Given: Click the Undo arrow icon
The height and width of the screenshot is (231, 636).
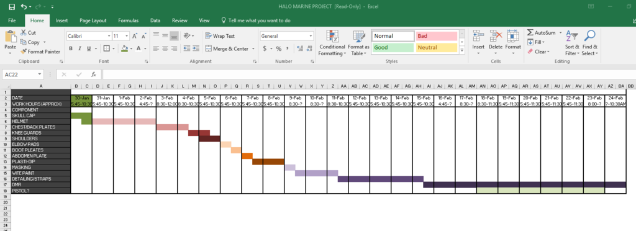Looking at the screenshot, I should pyautogui.click(x=24, y=6).
